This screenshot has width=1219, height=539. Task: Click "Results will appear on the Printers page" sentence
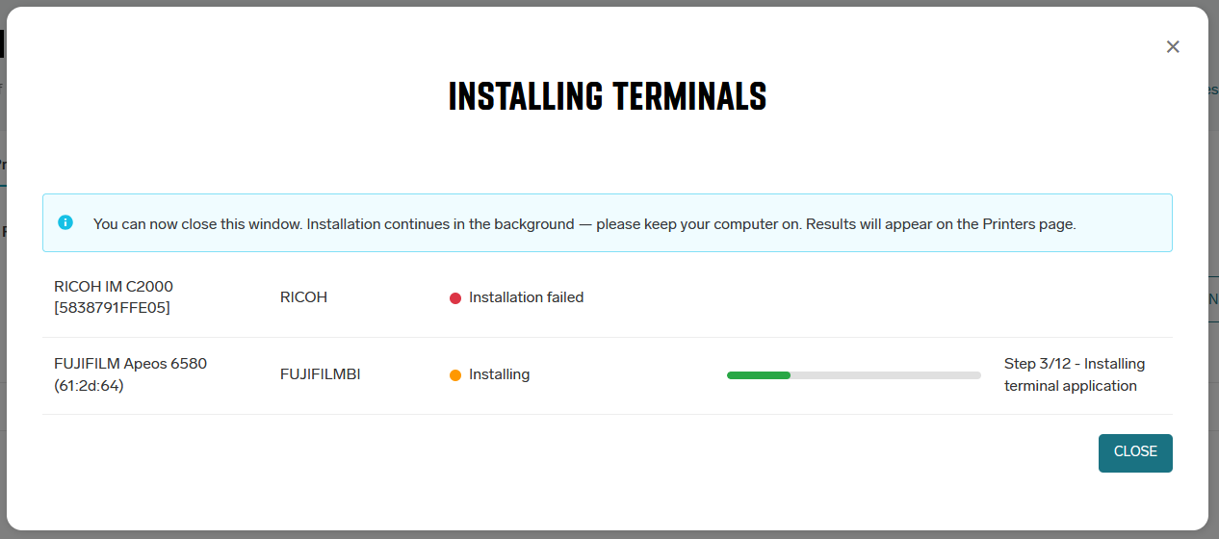point(940,224)
